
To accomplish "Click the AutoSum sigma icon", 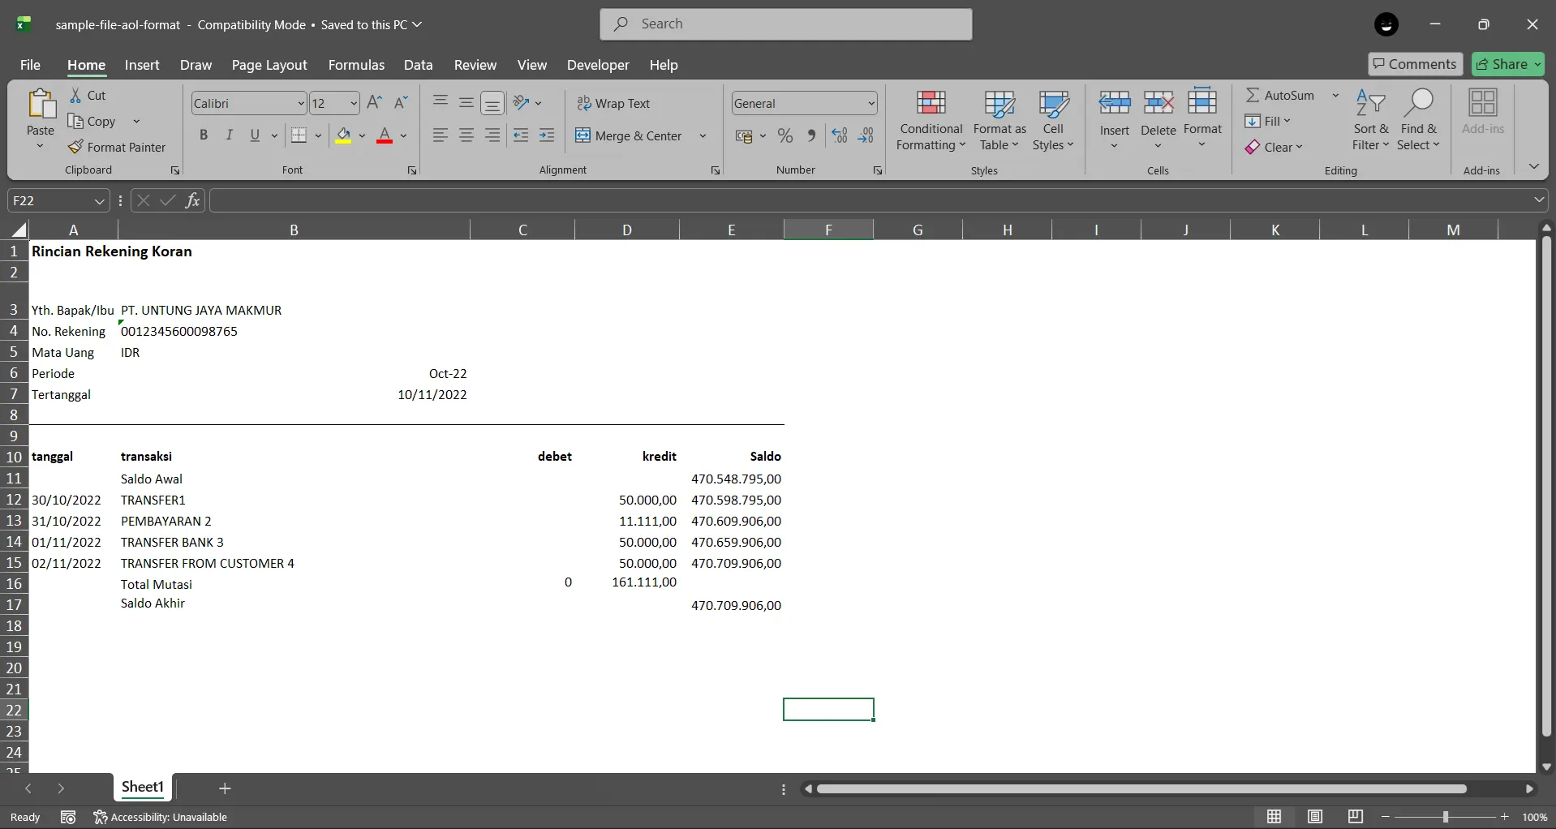I will pos(1253,95).
